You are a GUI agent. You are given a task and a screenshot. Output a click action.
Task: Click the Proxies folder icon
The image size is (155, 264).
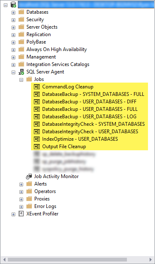pos(29,199)
